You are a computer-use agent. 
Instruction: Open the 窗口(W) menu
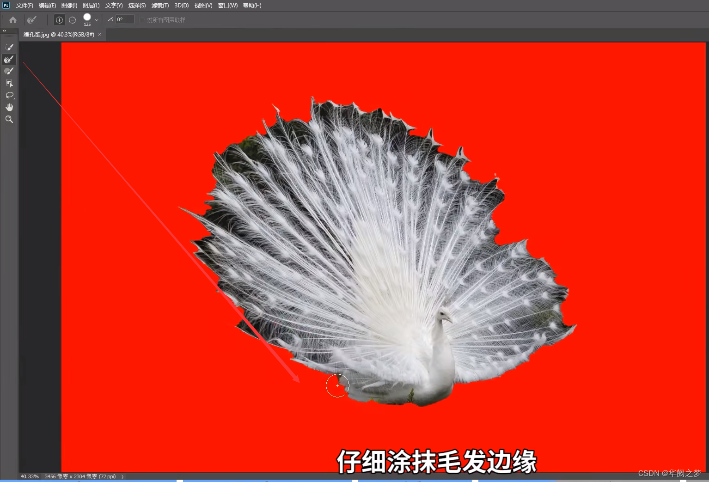coord(227,6)
